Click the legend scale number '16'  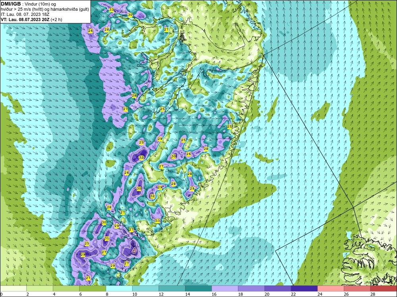click(x=214, y=294)
